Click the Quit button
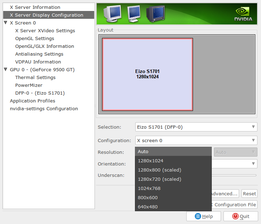The height and width of the screenshot is (224, 261). pos(241,216)
